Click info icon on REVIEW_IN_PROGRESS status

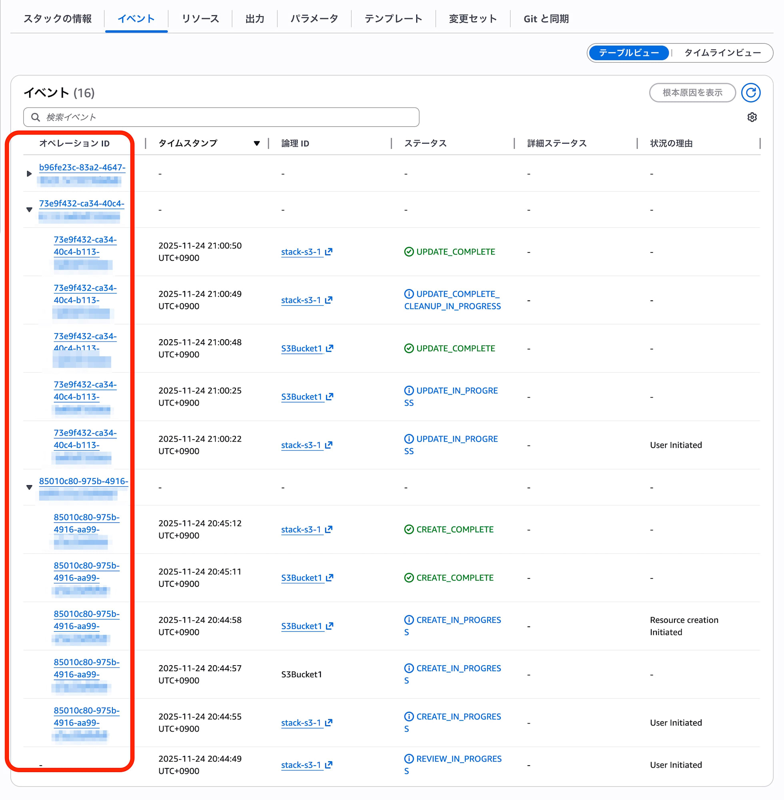click(408, 758)
